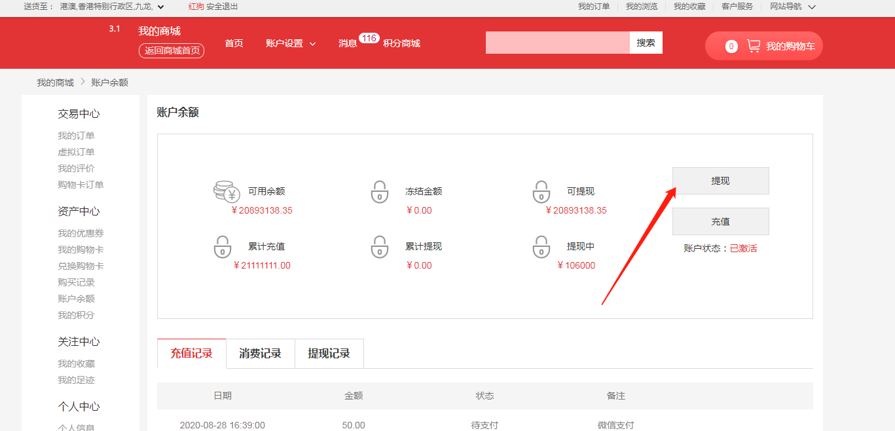Click the lock icon beside 提现中

(x=541, y=247)
